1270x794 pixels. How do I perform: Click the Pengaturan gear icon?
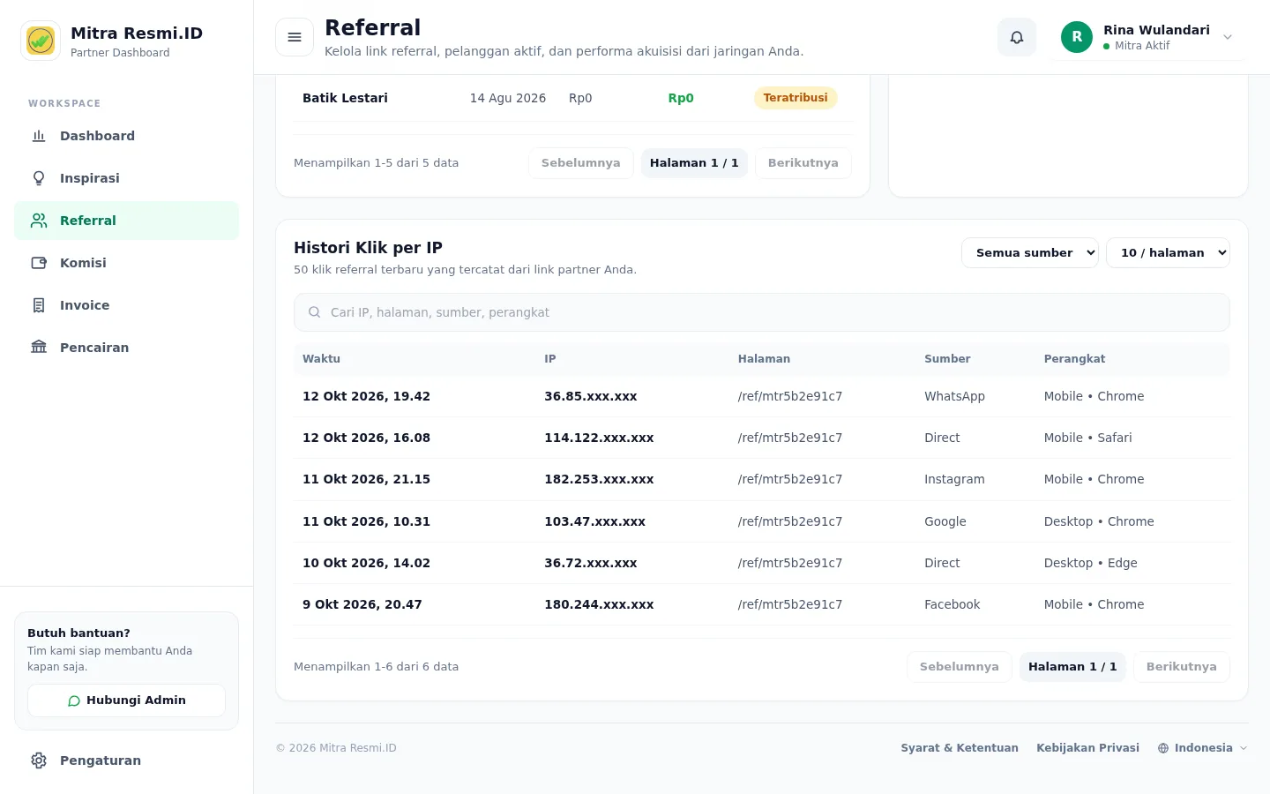(39, 760)
